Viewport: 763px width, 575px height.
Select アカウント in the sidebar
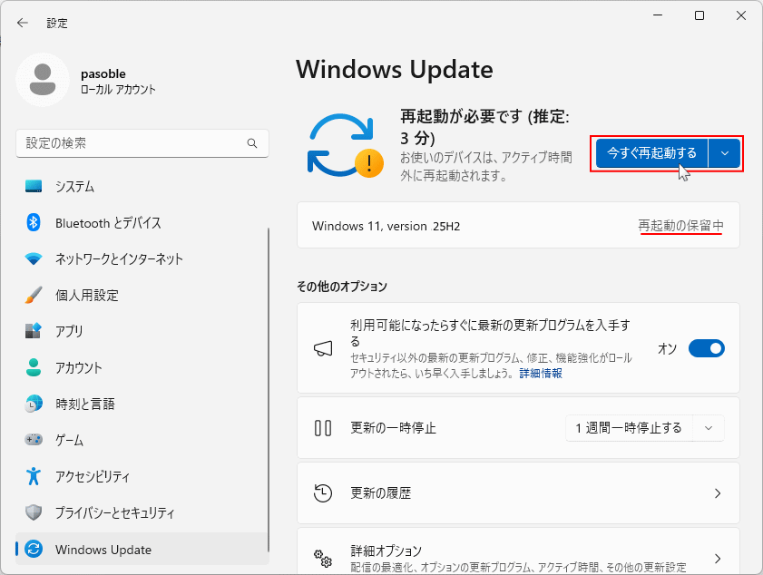[x=78, y=368]
